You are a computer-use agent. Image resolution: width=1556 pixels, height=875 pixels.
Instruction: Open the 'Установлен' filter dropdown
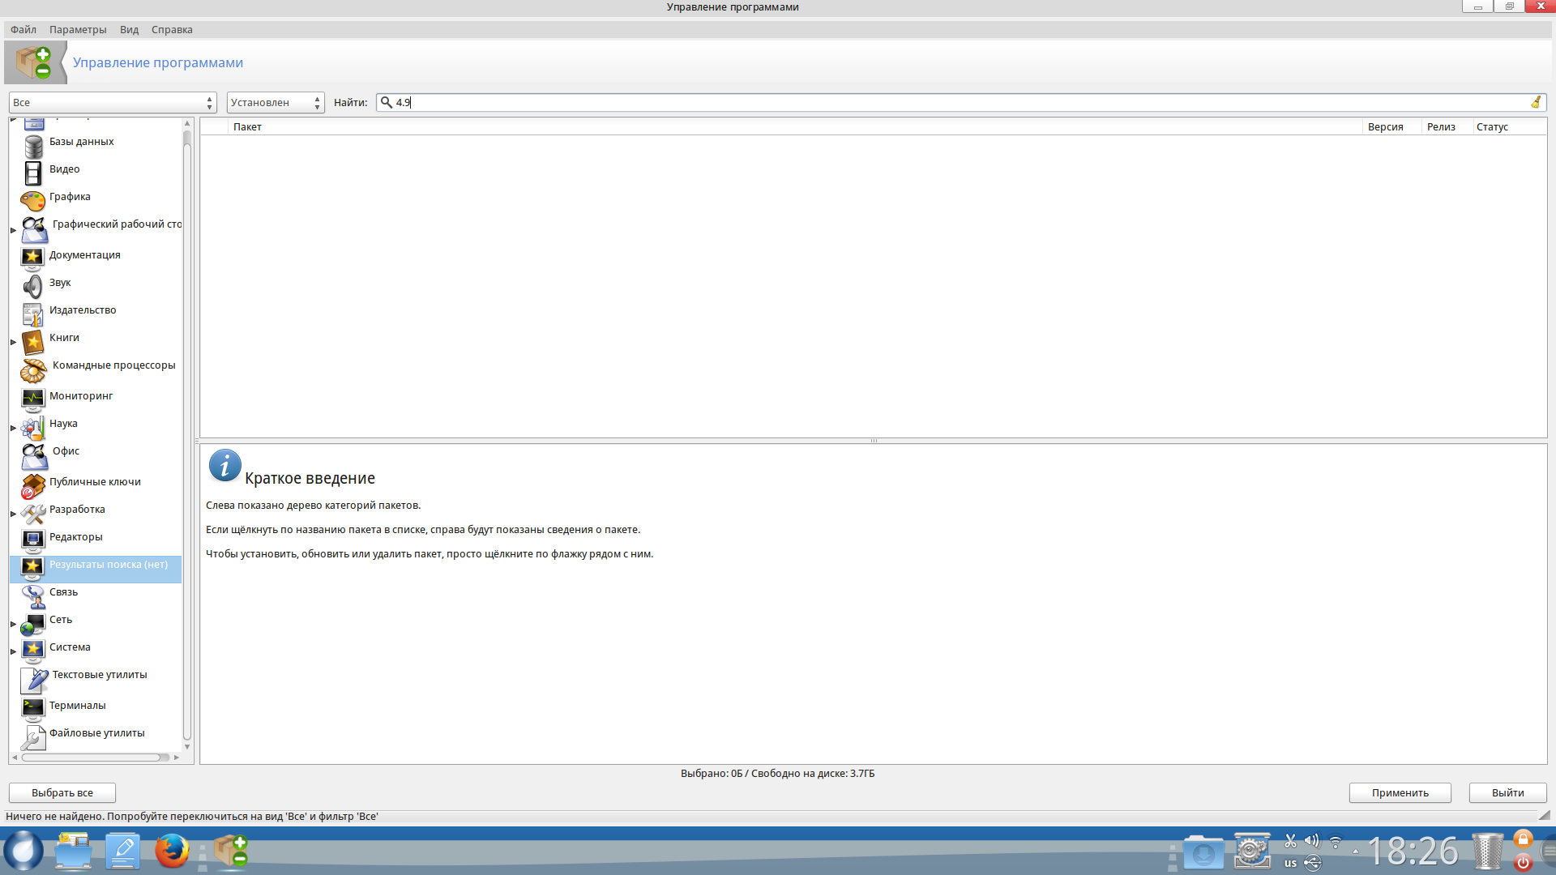click(276, 103)
